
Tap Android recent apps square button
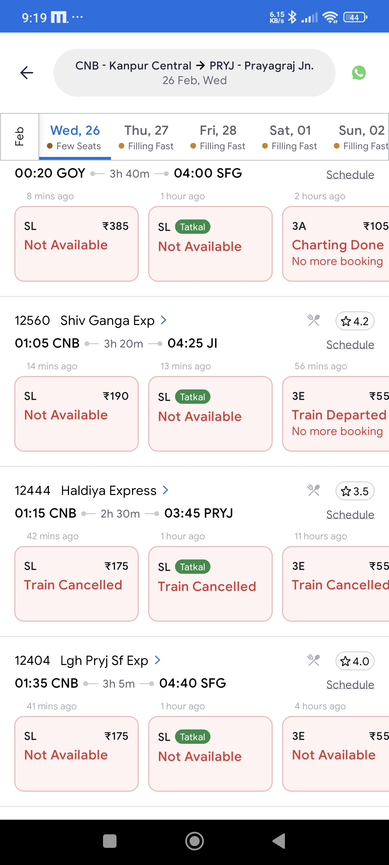pos(110,841)
